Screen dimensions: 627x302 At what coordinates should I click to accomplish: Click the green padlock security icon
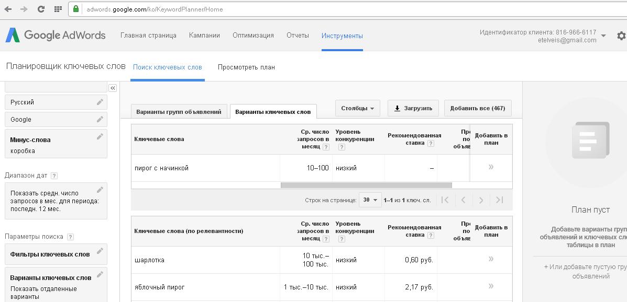tap(76, 9)
